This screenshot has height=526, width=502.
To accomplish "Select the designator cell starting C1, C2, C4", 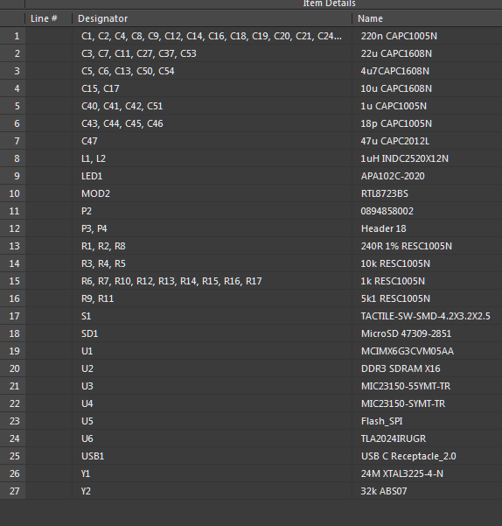I will pos(213,36).
